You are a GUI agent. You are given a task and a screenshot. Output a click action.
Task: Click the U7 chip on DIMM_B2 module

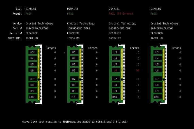coord(158,79)
